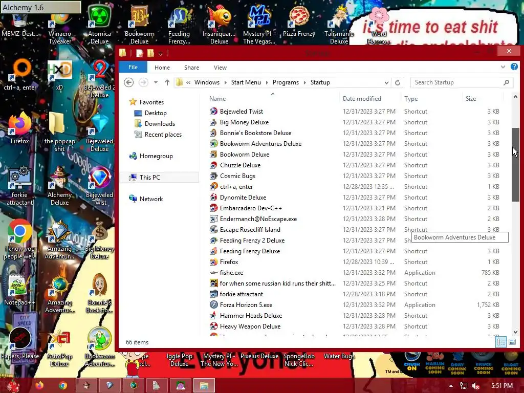Open the forkie attractant desktop shortcut

pos(20,185)
